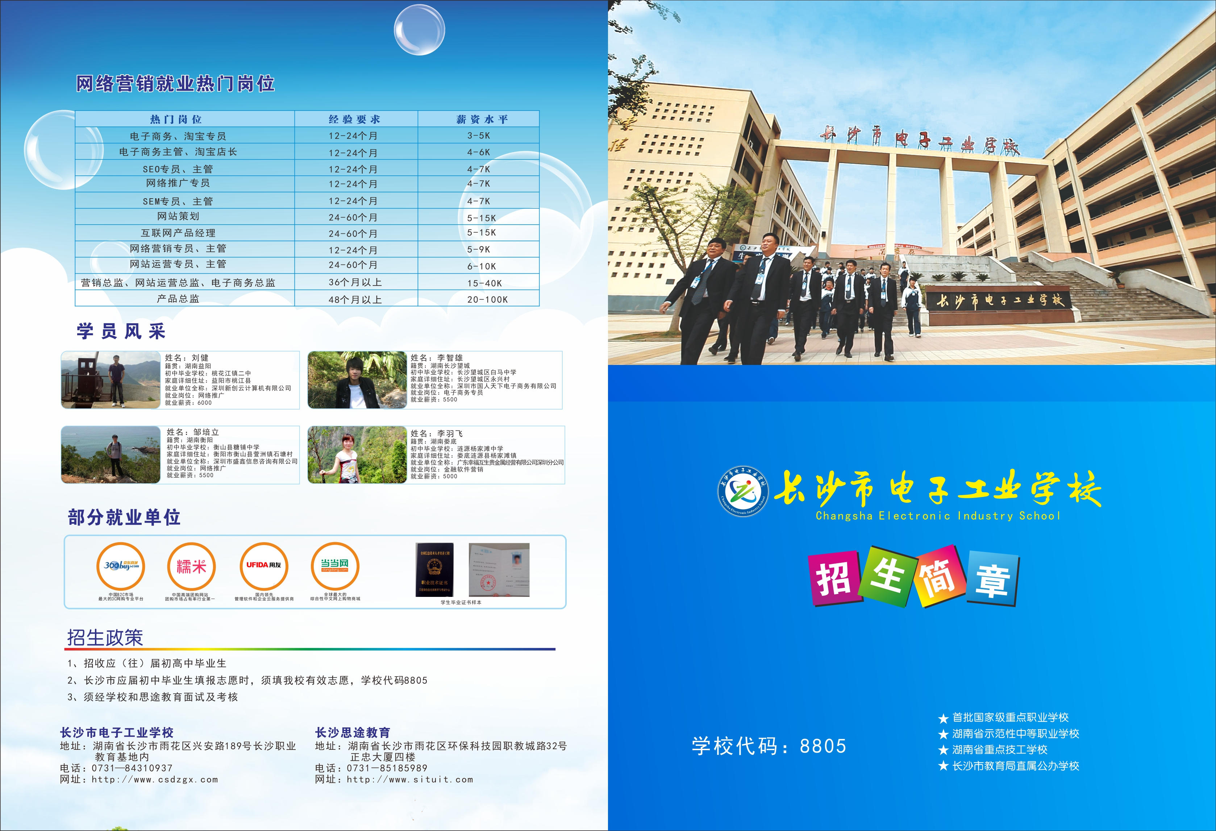Select 李羽飞's student photo thumbnail
This screenshot has height=831, width=1216.
pyautogui.click(x=357, y=454)
